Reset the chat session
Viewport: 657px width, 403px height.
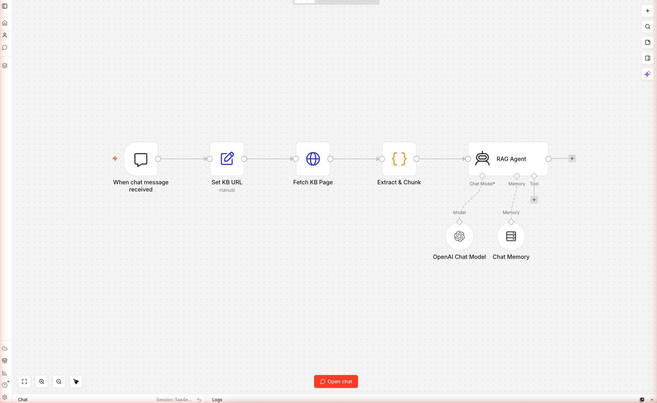[x=199, y=399]
